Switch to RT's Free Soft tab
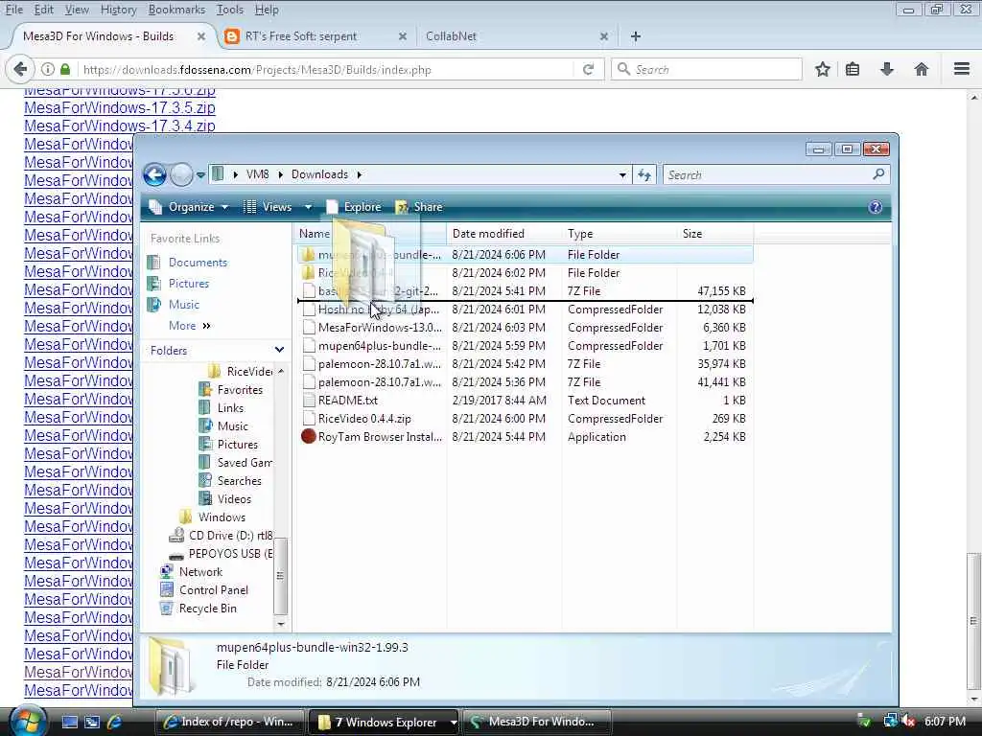The image size is (982, 736). click(315, 36)
